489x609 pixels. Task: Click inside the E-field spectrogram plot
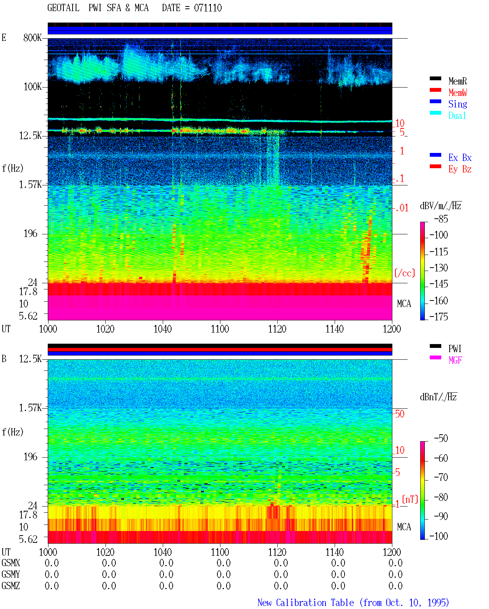pyautogui.click(x=220, y=179)
